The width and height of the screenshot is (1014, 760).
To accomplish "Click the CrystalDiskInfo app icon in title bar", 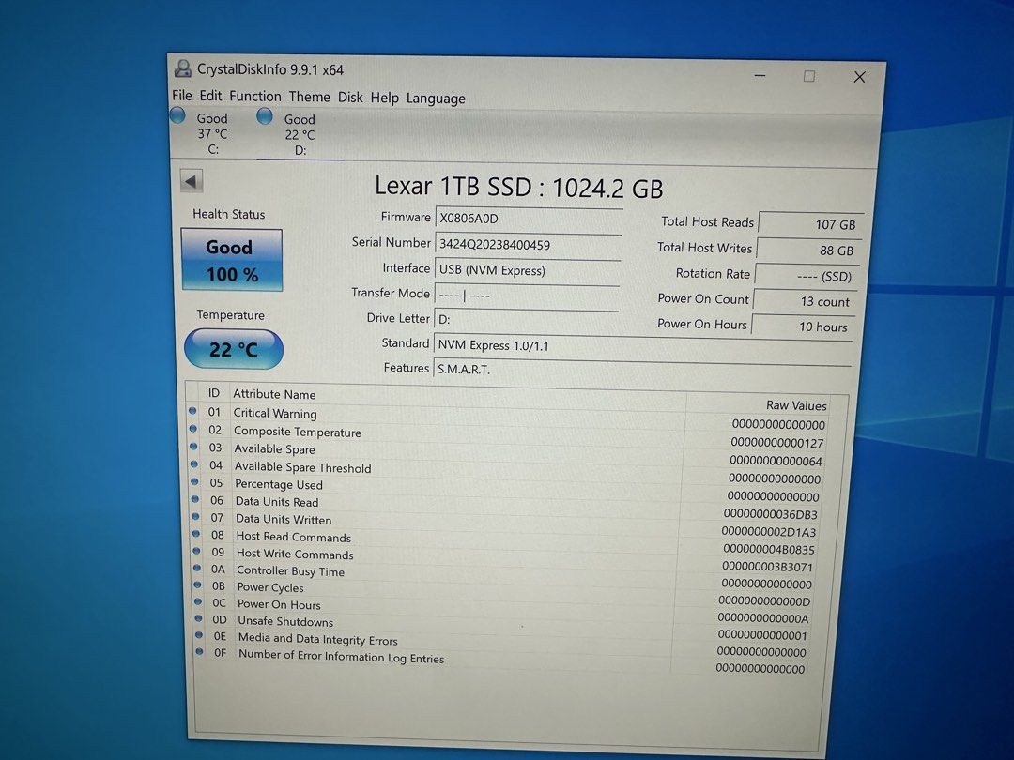I will point(183,68).
